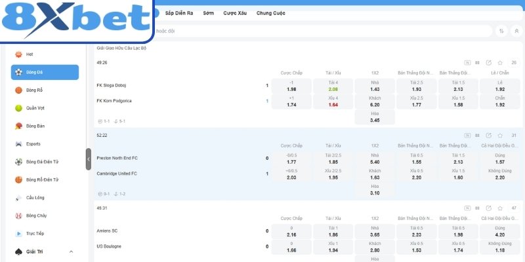Collapse all leagues with double chevron button
This screenshot has height=262, width=525.
pos(516,31)
